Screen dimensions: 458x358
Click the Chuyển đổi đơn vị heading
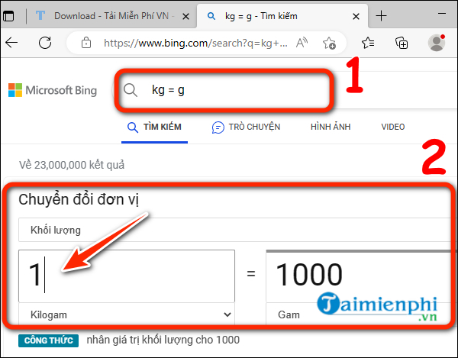pyautogui.click(x=79, y=200)
